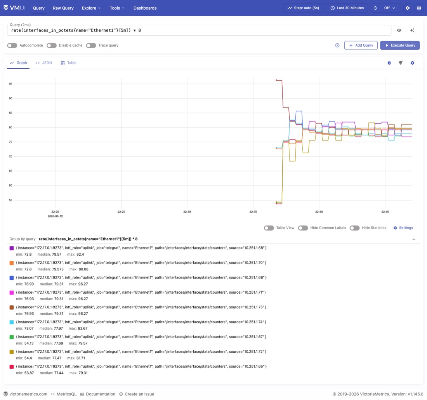This screenshot has height=400, width=427.
Task: Open the Explore dropdown menu
Action: pos(91,8)
